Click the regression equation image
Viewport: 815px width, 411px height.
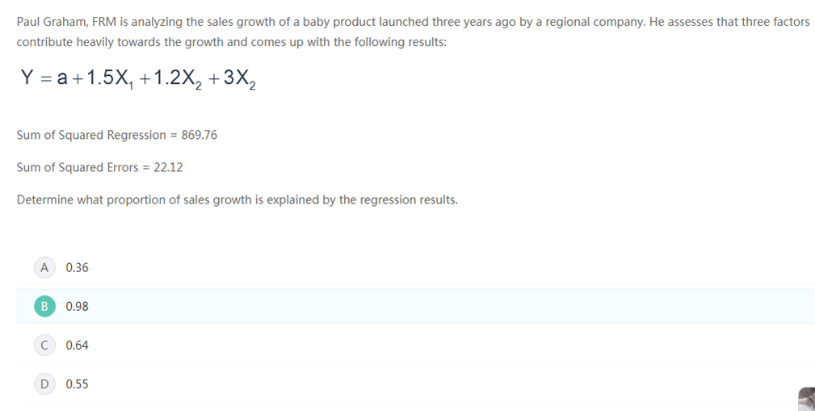point(138,79)
